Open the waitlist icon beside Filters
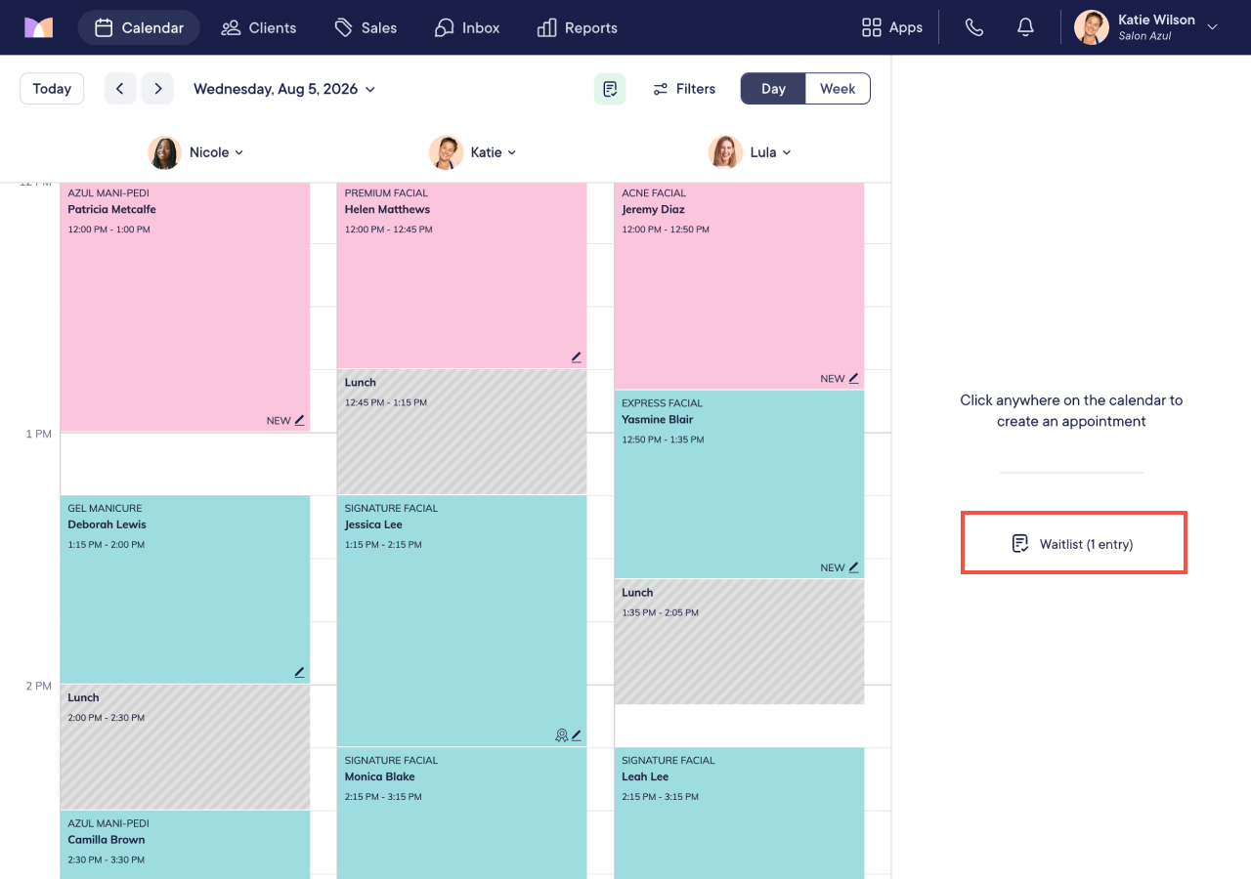This screenshot has height=879, width=1251. pos(610,89)
